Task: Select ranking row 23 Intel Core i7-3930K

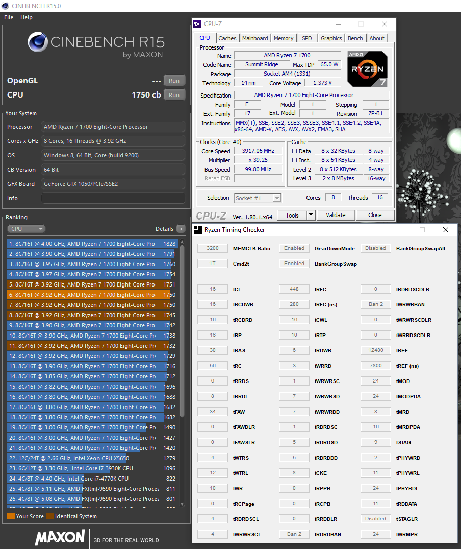Action: pos(93,468)
